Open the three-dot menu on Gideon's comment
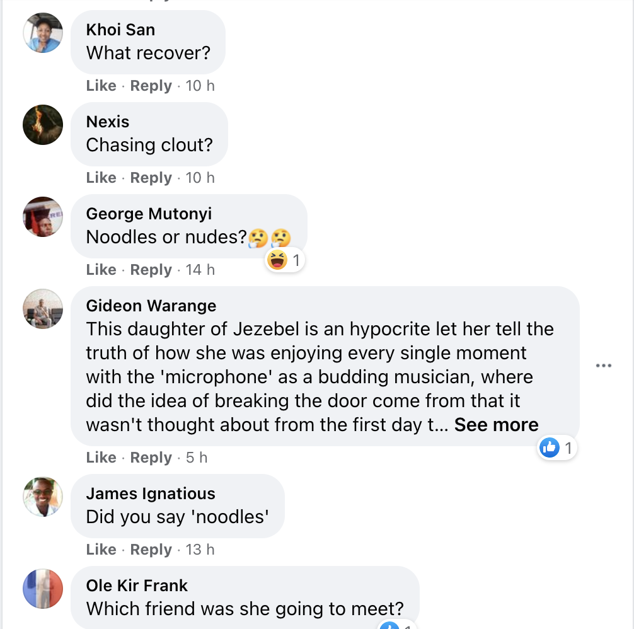 pos(603,366)
